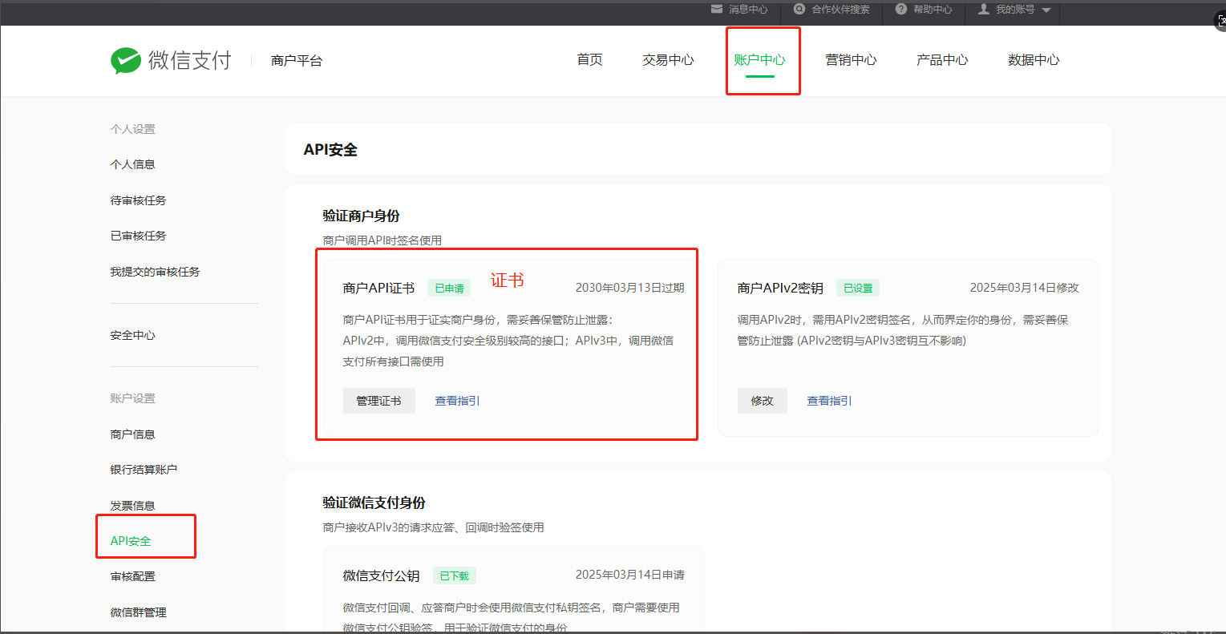This screenshot has width=1226, height=634.
Task: Click the 商户API证书 card title
Action: 378,288
